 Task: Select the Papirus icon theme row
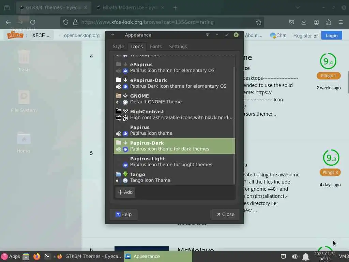point(174,130)
